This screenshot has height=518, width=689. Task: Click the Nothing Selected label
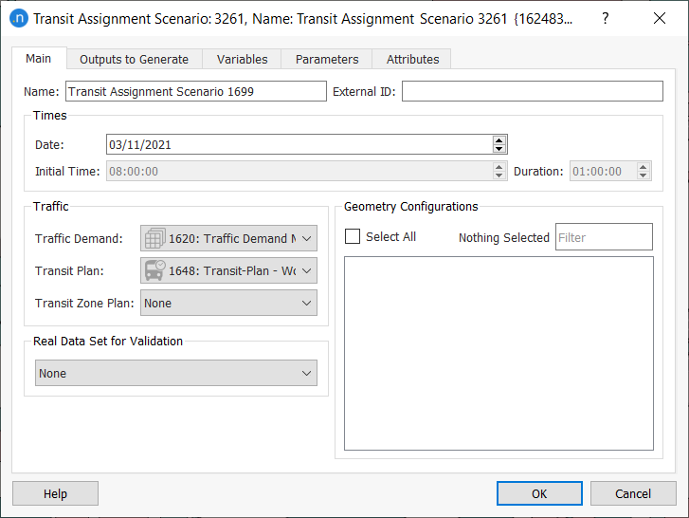pos(504,237)
